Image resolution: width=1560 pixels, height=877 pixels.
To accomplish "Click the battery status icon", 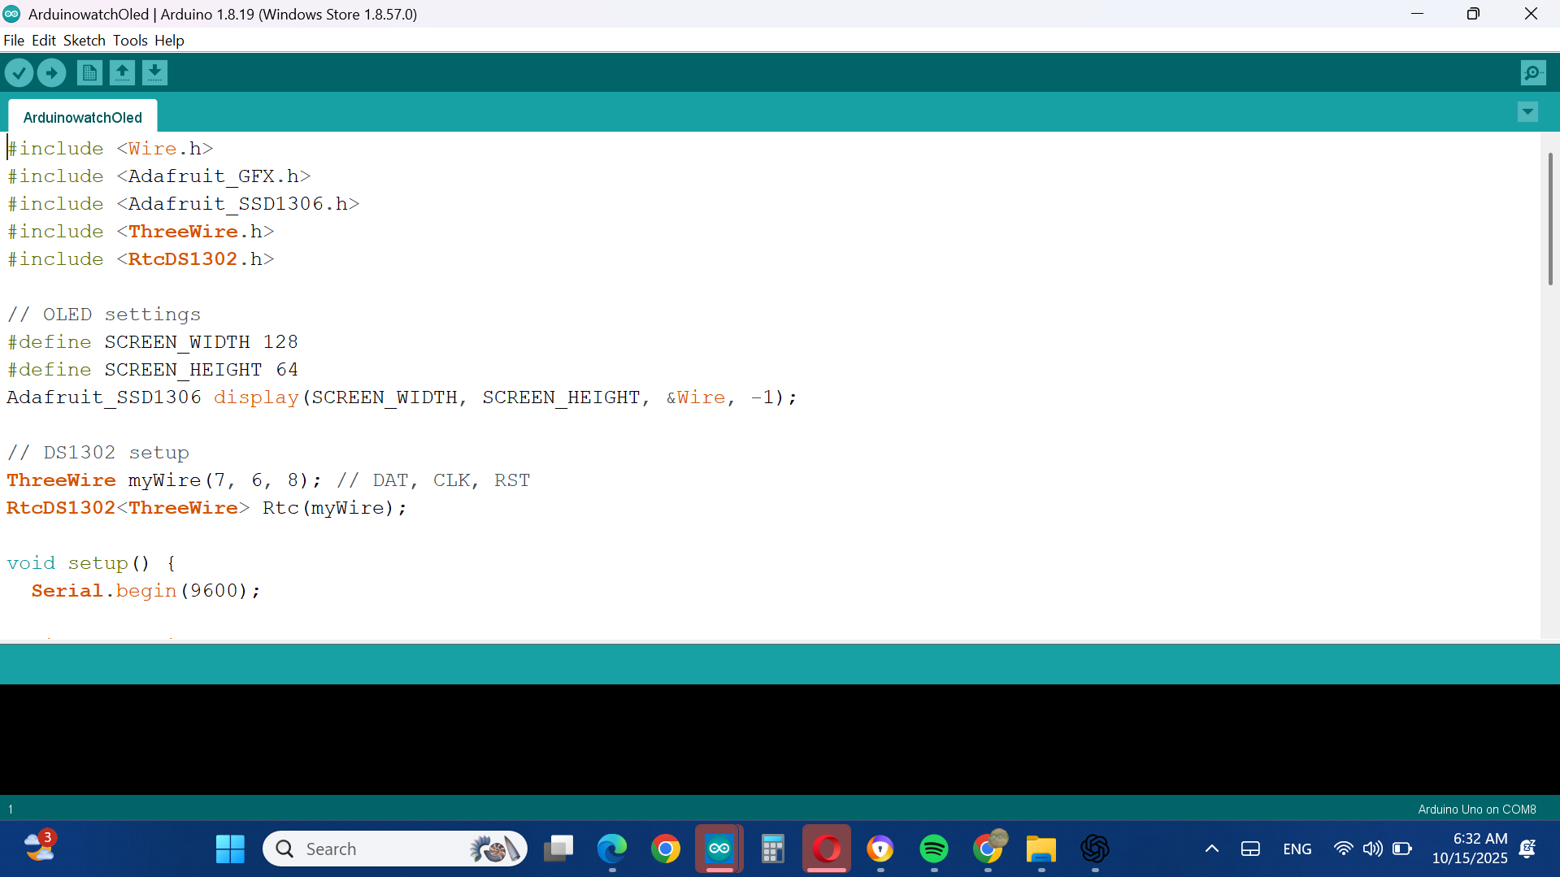I will 1402,849.
